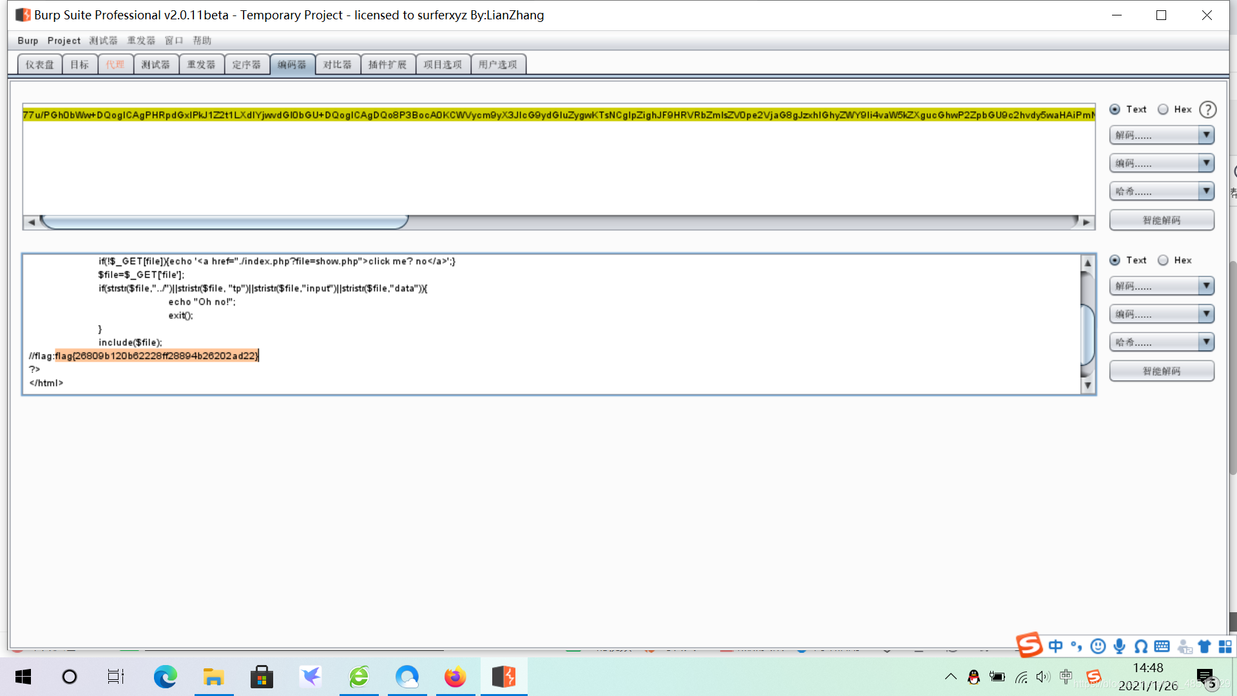The height and width of the screenshot is (696, 1237).
Task: Click the headset icon on Sogou toolbar
Action: [1140, 646]
